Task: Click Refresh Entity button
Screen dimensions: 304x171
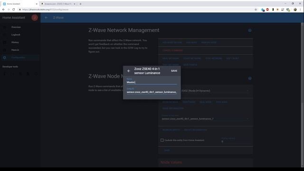Action: pos(171,130)
